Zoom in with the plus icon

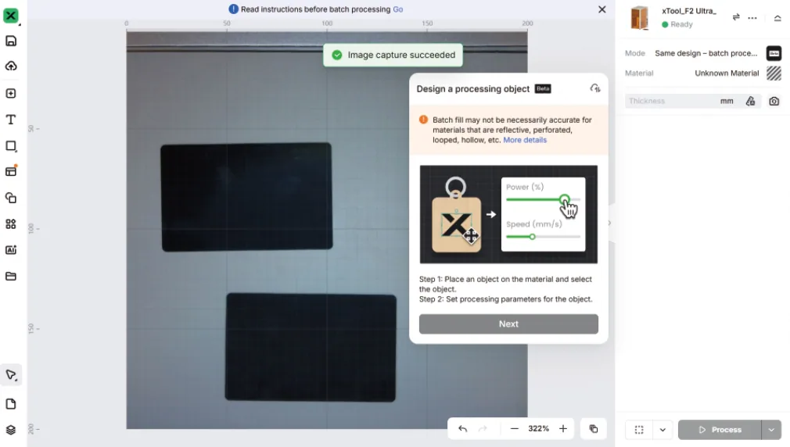tap(562, 429)
